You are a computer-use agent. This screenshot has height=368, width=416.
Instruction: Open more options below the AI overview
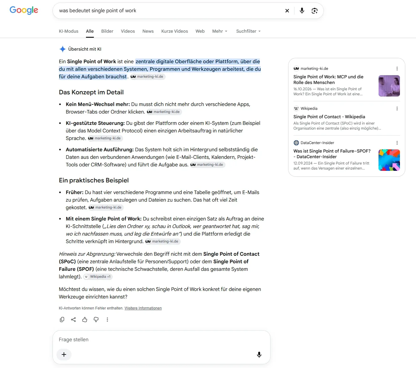pos(107,320)
